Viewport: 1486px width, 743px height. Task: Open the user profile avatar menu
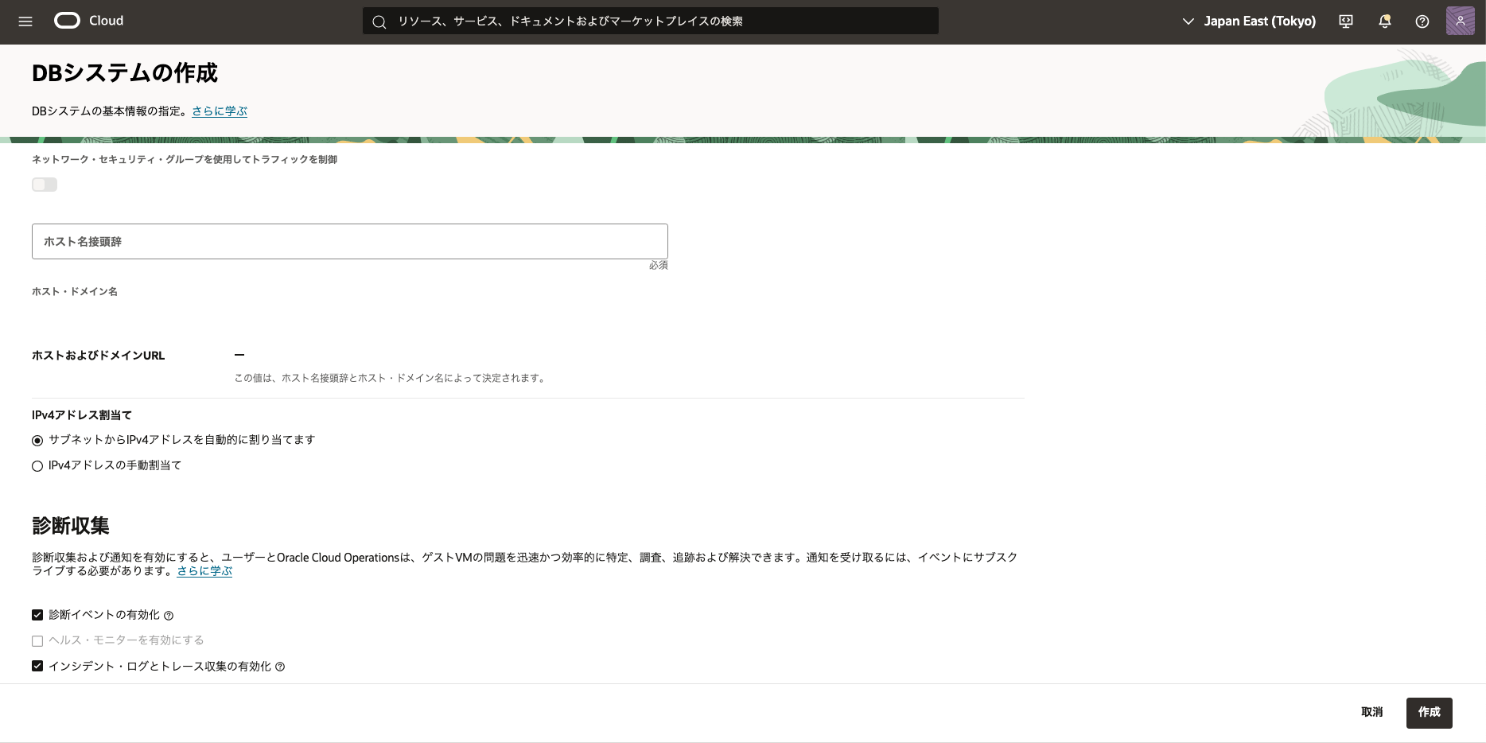[1460, 21]
